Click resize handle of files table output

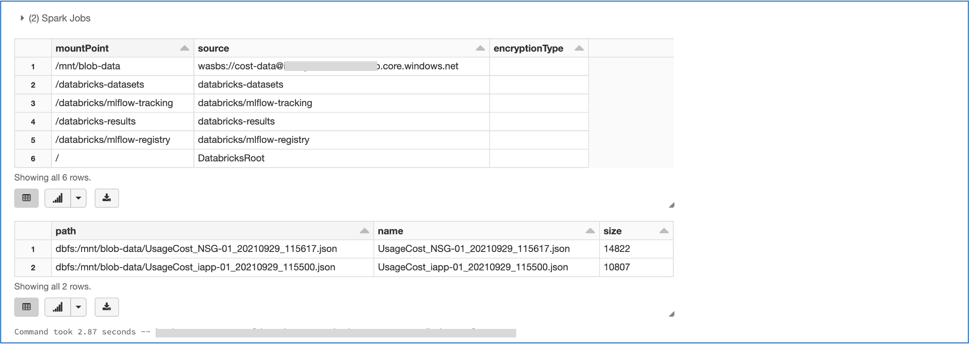click(671, 314)
